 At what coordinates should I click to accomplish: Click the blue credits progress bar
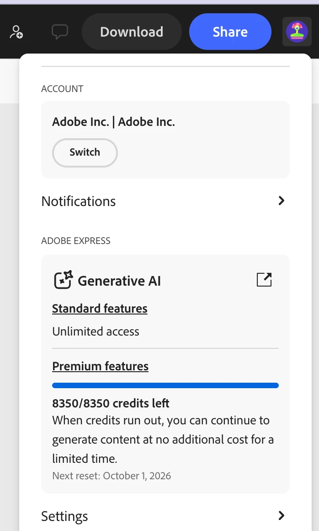pos(165,385)
